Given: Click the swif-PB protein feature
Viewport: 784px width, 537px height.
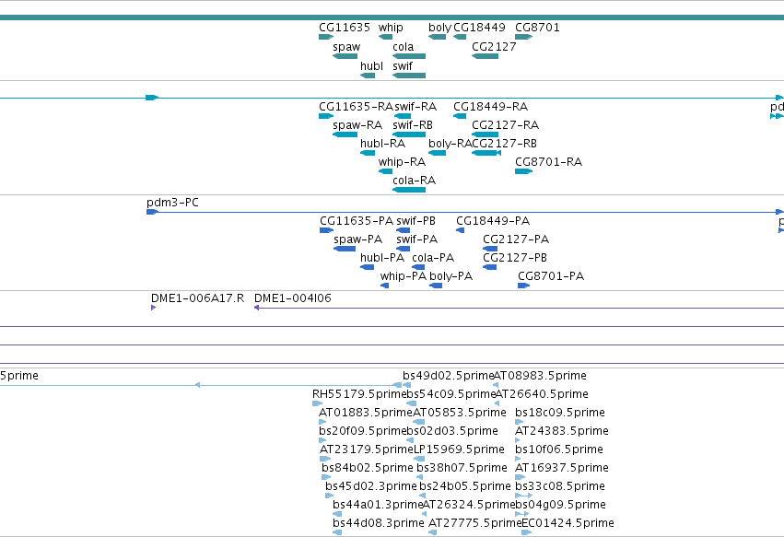Looking at the screenshot, I should click(403, 230).
